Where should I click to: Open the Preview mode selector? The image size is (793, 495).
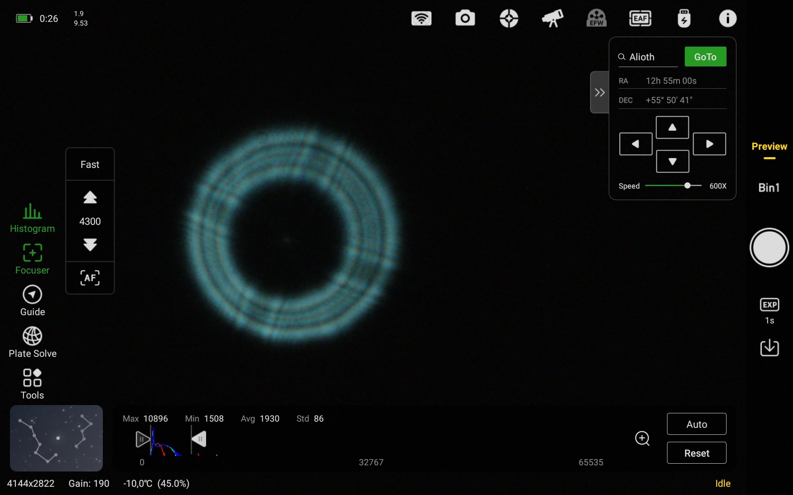(x=769, y=147)
